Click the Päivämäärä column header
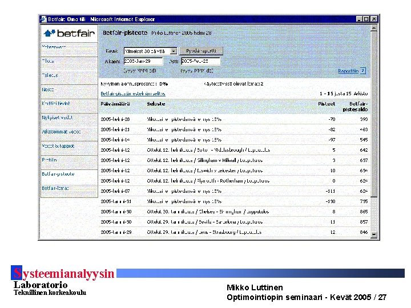 click(115, 104)
